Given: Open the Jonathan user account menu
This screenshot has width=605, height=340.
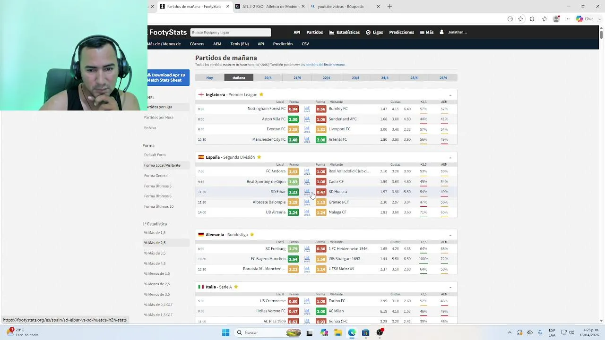Looking at the screenshot, I should point(453,32).
